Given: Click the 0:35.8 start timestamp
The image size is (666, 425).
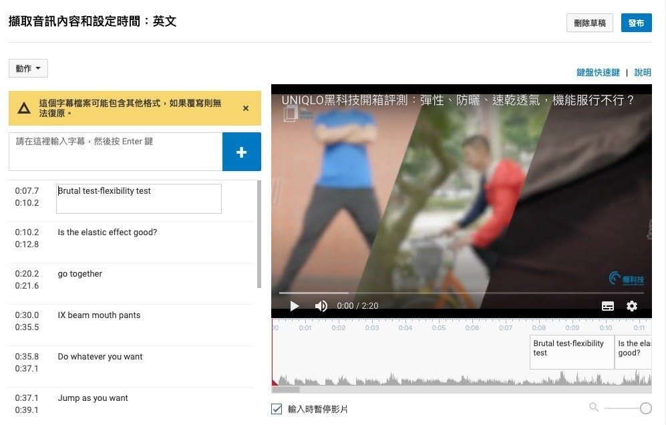Looking at the screenshot, I should (27, 357).
